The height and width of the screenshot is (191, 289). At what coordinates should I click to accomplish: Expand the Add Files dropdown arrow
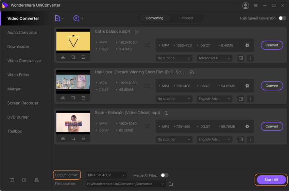[x=63, y=18]
